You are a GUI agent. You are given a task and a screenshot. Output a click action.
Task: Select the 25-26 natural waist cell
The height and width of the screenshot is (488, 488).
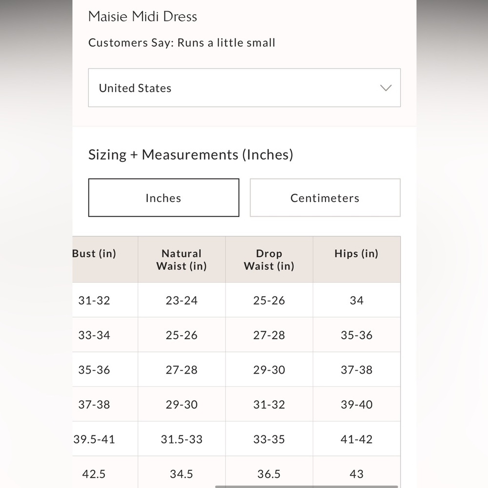tap(182, 335)
